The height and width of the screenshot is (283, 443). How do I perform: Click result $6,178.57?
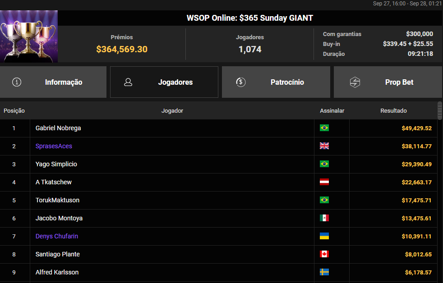pos(419,273)
